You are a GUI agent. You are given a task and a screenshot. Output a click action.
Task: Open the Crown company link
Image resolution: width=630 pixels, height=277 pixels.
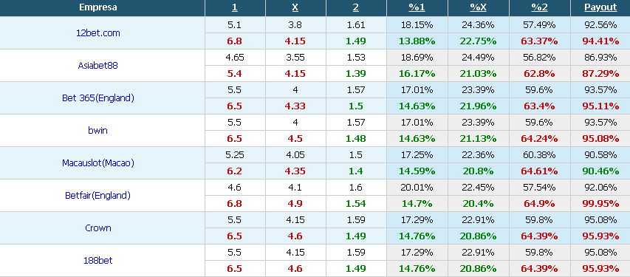(98, 228)
